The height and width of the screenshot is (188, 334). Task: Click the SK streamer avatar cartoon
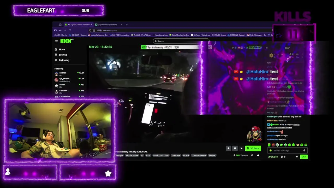254,134
